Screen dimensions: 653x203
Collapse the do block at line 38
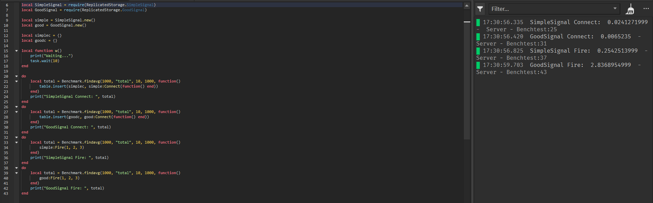(16, 168)
